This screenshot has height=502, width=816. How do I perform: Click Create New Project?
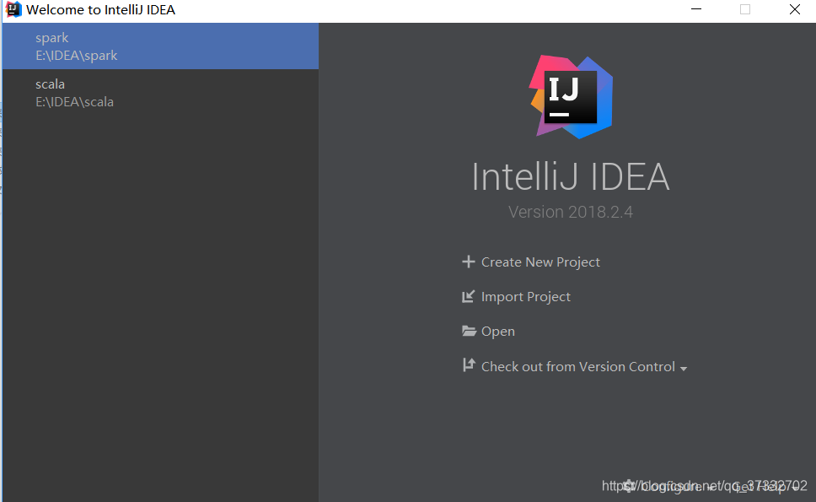click(531, 262)
